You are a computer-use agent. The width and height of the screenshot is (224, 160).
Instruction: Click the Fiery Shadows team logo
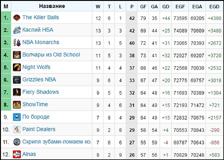pos(17,92)
